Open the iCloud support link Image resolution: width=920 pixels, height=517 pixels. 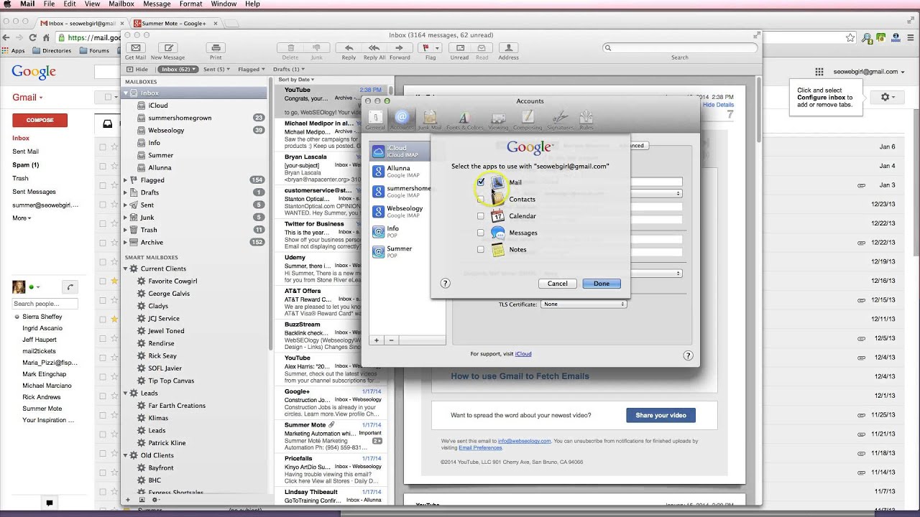point(523,354)
